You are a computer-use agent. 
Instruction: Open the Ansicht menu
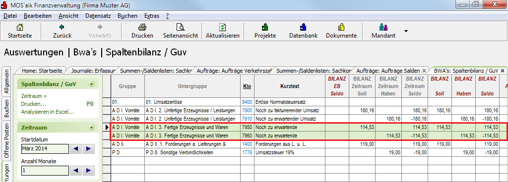[68, 16]
